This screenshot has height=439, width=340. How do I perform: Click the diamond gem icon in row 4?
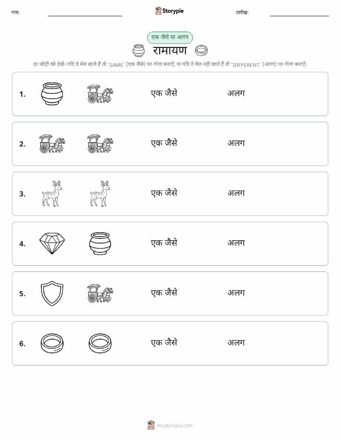click(x=52, y=243)
